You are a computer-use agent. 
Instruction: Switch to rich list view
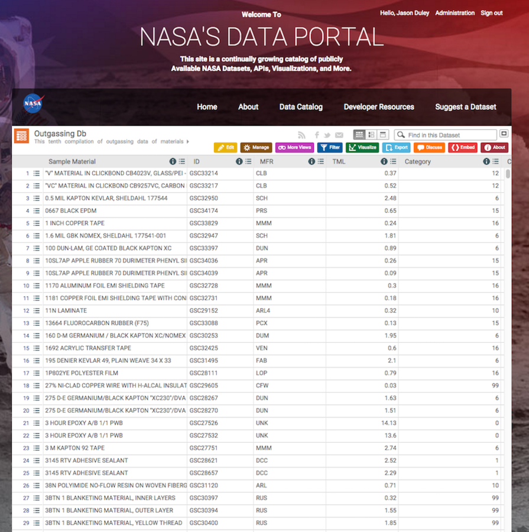pos(371,135)
